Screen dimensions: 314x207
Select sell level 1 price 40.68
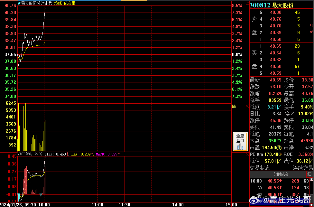point(275,39)
